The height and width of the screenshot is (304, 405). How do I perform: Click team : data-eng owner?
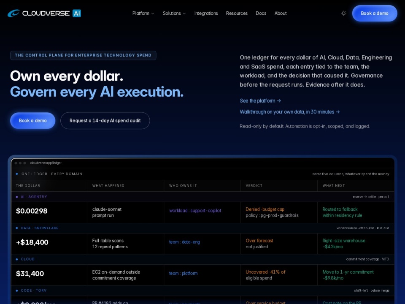[x=184, y=242]
